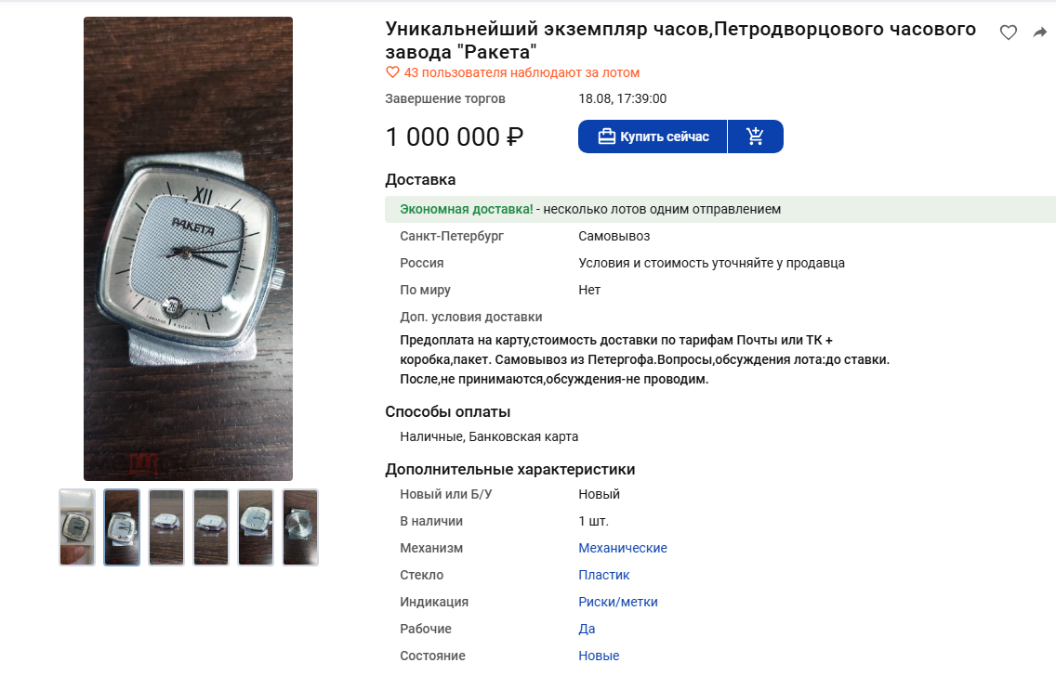Click the 'Да' working status link
1056x676 pixels.
point(587,629)
